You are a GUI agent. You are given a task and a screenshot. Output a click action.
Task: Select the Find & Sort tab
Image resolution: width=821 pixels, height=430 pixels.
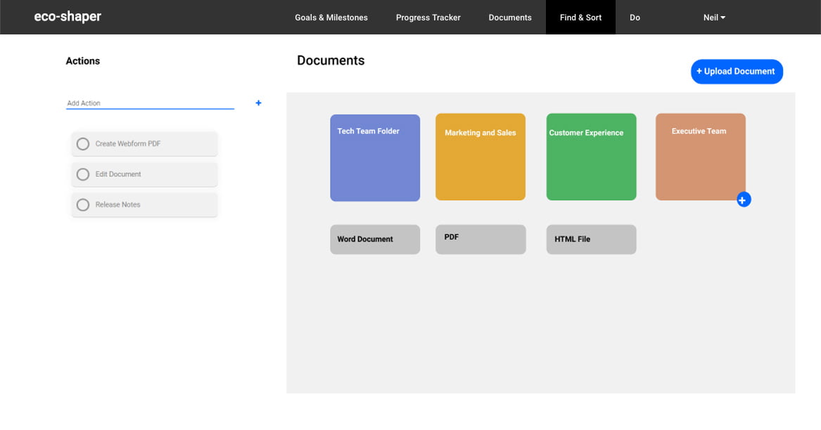click(x=580, y=18)
